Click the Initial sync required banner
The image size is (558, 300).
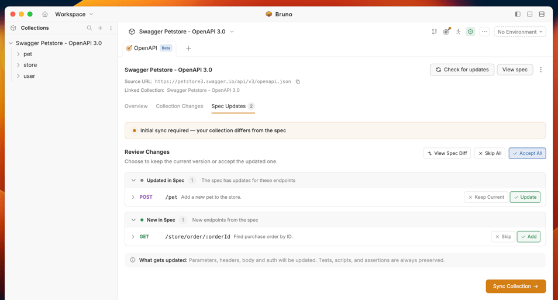[335, 130]
